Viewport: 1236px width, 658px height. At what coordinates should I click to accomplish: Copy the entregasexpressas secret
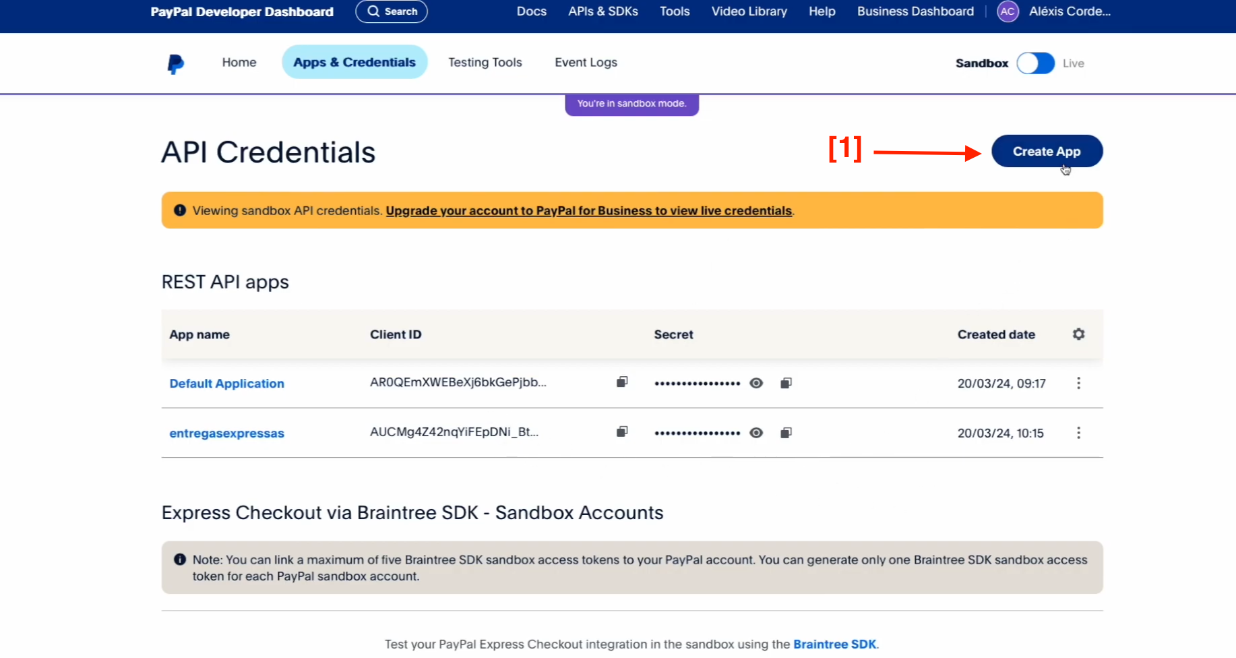(786, 433)
